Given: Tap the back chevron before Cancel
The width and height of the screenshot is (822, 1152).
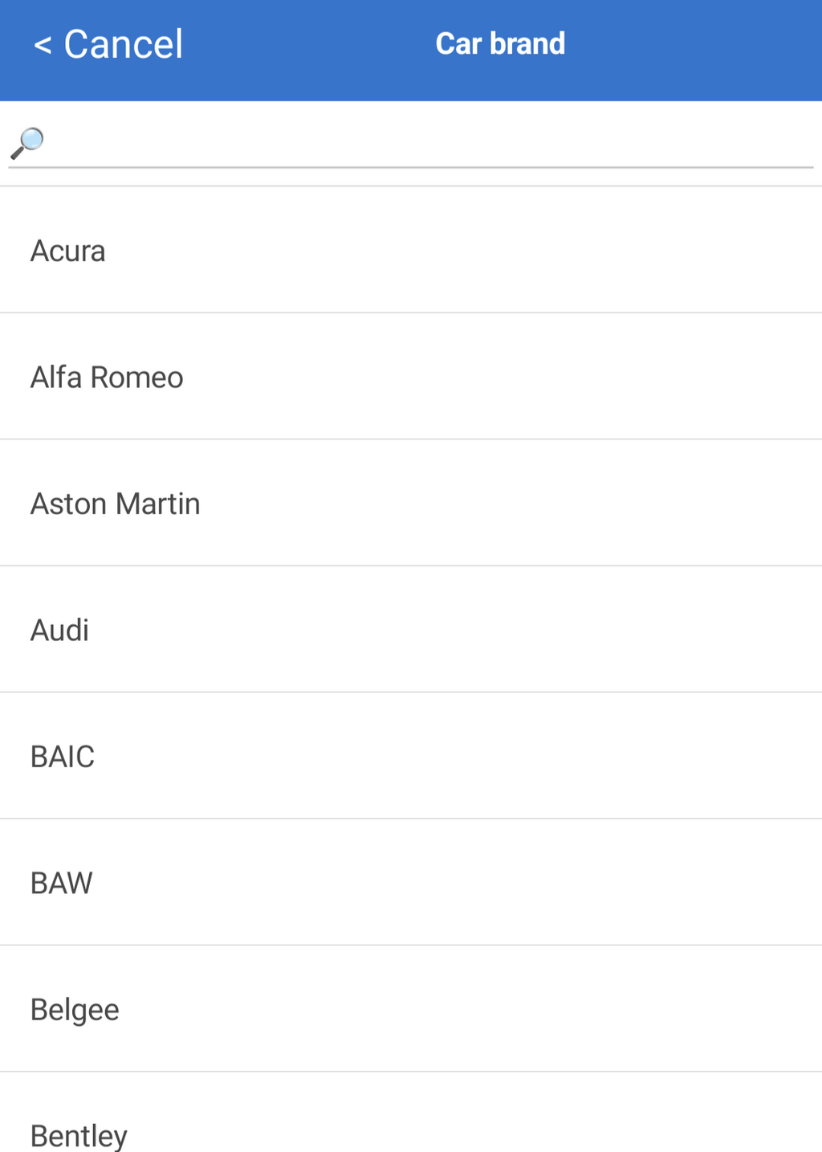Looking at the screenshot, I should tap(43, 45).
